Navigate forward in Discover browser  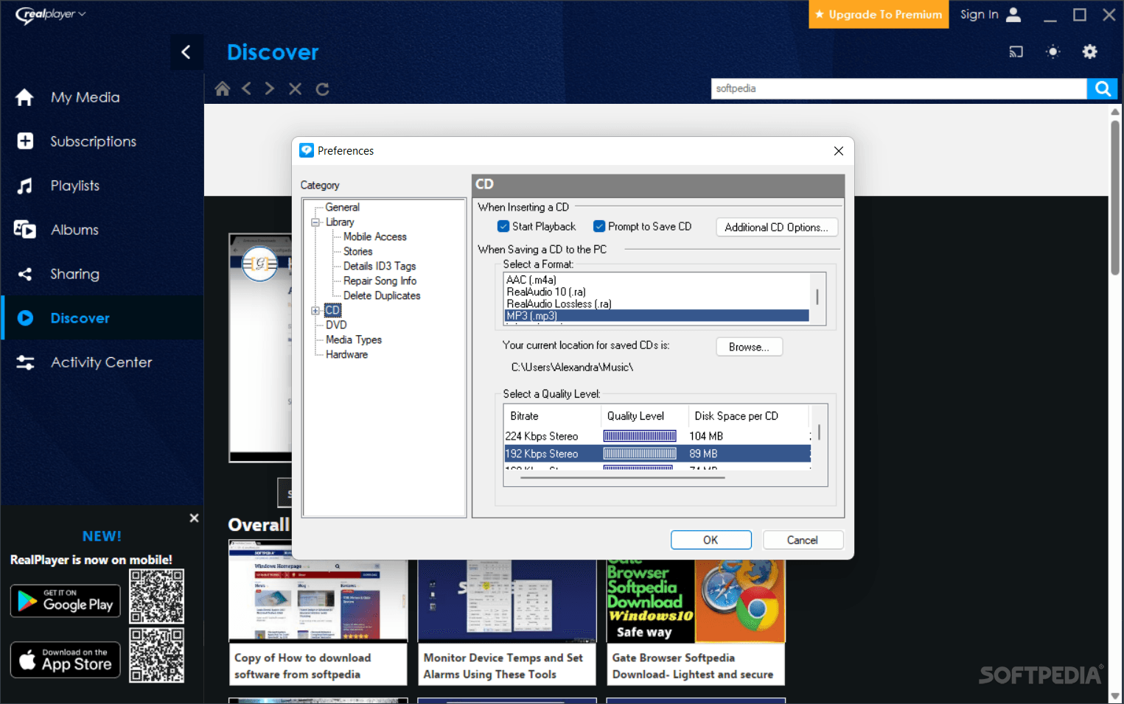pyautogui.click(x=270, y=88)
